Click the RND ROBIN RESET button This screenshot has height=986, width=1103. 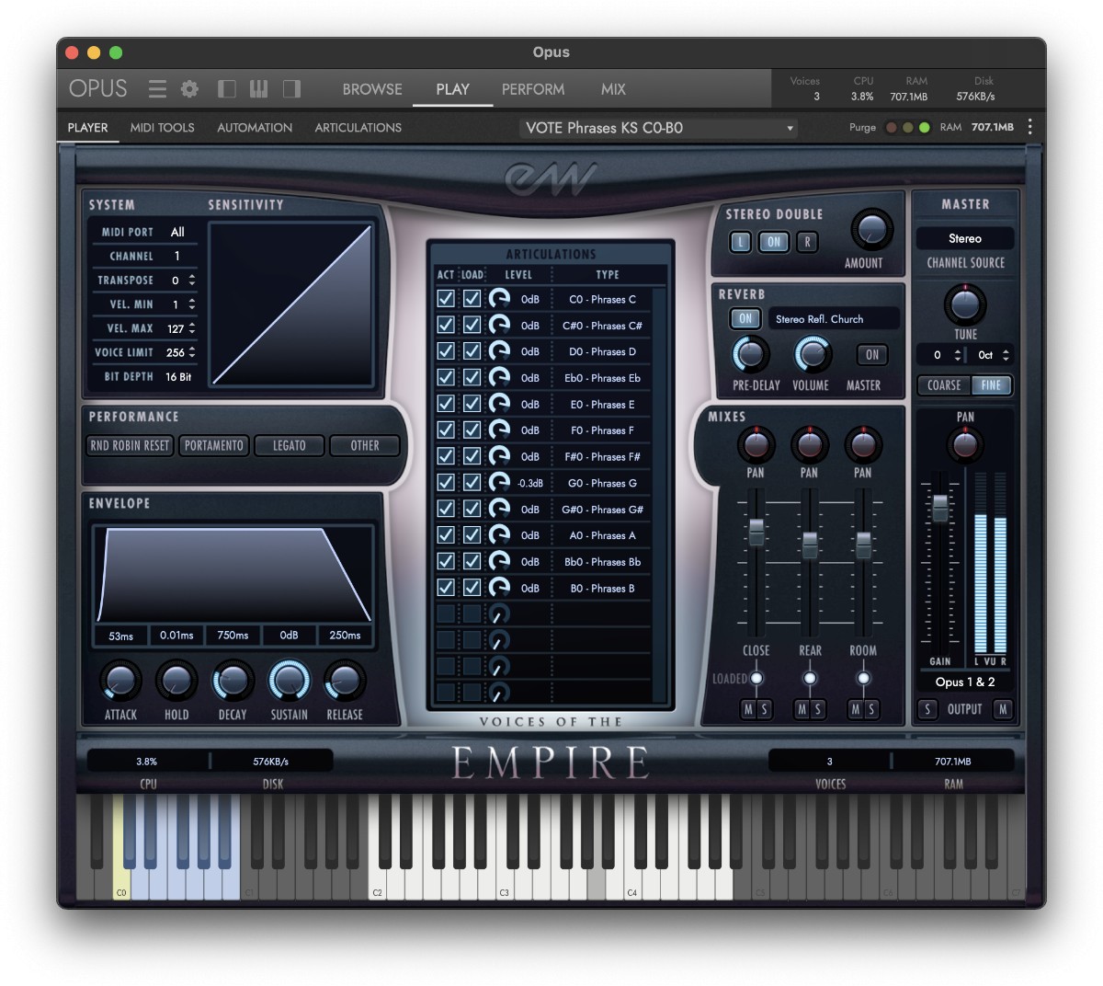click(x=130, y=445)
